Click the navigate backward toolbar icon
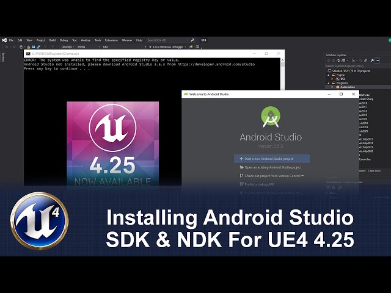 click(x=7, y=46)
